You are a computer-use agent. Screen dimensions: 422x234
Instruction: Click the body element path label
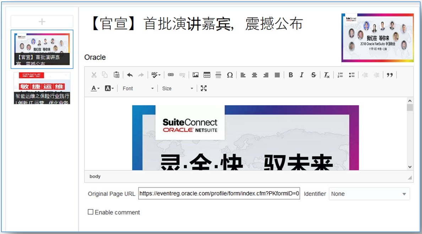(95, 176)
